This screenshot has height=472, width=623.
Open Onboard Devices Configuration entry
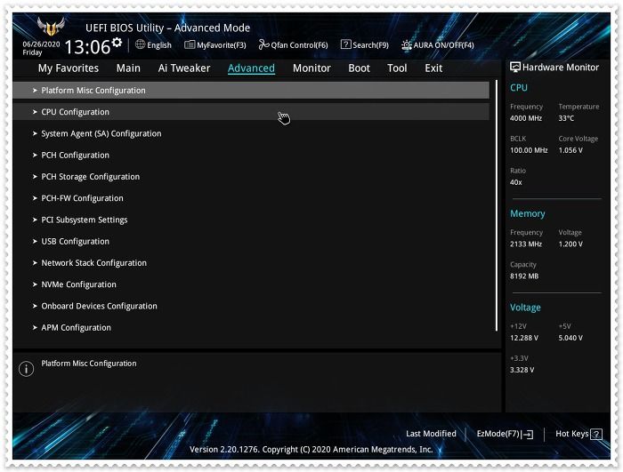251,306
